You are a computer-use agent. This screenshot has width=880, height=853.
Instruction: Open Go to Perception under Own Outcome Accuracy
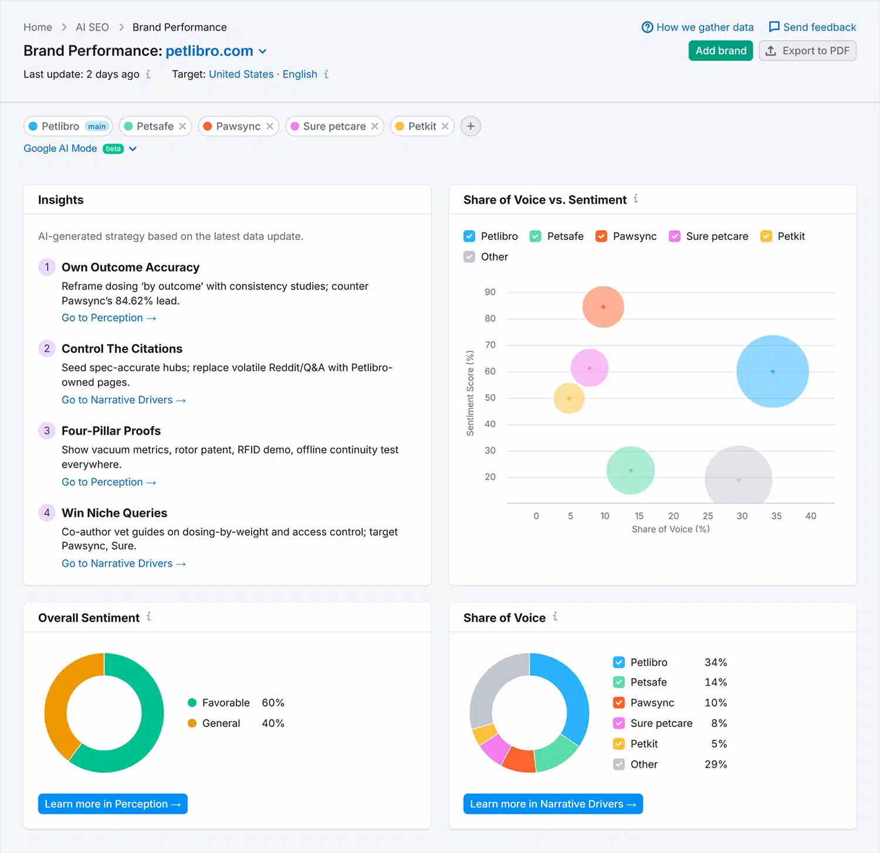[x=109, y=318]
